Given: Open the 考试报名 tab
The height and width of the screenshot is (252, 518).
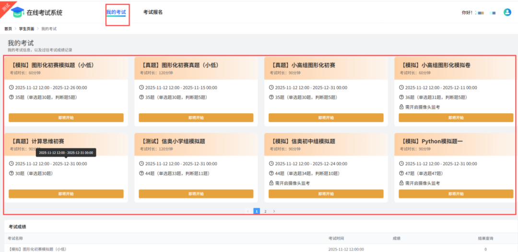Looking at the screenshot, I should (153, 12).
